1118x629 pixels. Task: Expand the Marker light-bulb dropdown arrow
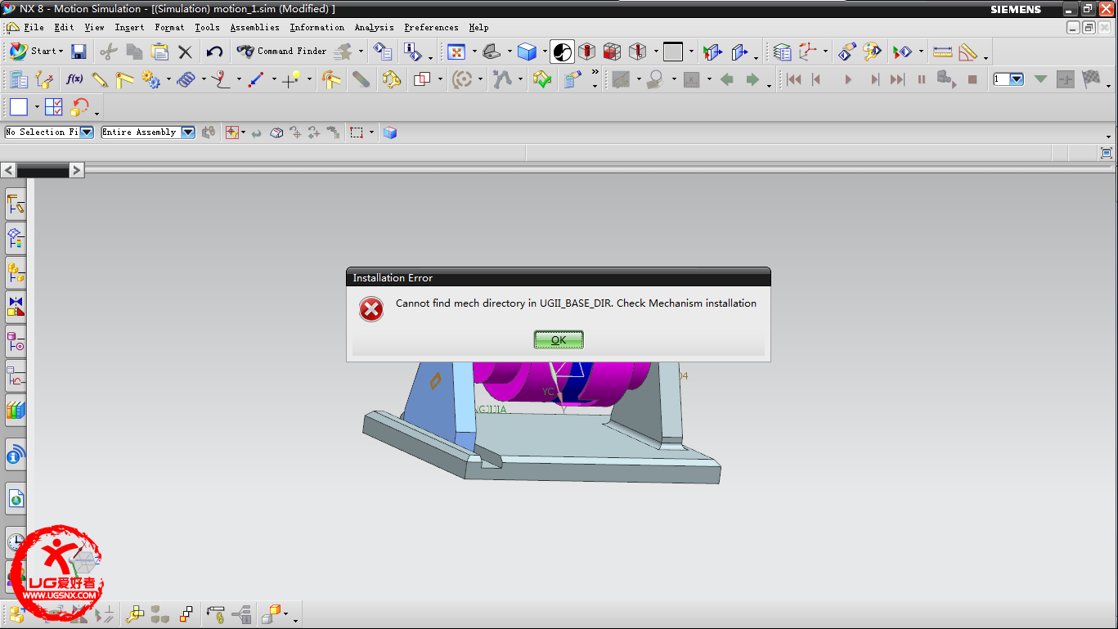pyautogui.click(x=309, y=80)
